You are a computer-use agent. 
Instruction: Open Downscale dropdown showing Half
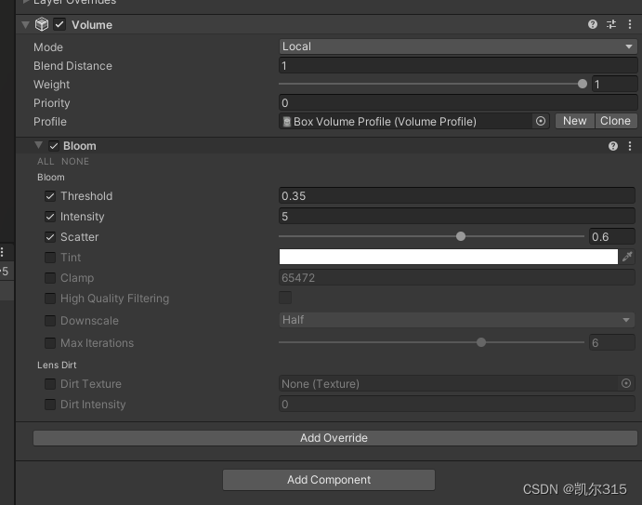click(456, 320)
